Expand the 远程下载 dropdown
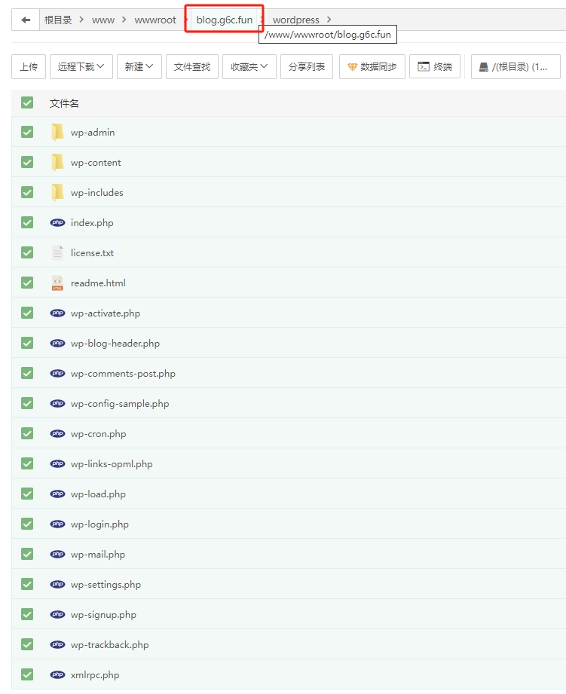The width and height of the screenshot is (566, 694). click(81, 67)
